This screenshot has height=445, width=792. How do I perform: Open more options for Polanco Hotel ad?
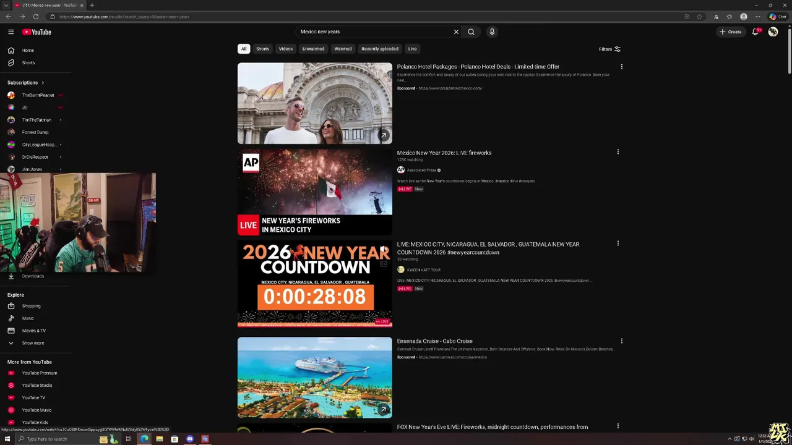pos(622,67)
